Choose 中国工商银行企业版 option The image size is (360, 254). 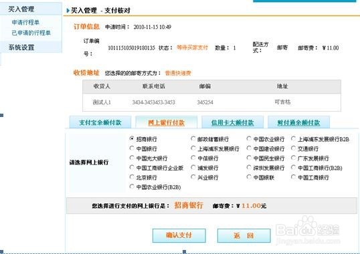click(x=132, y=168)
